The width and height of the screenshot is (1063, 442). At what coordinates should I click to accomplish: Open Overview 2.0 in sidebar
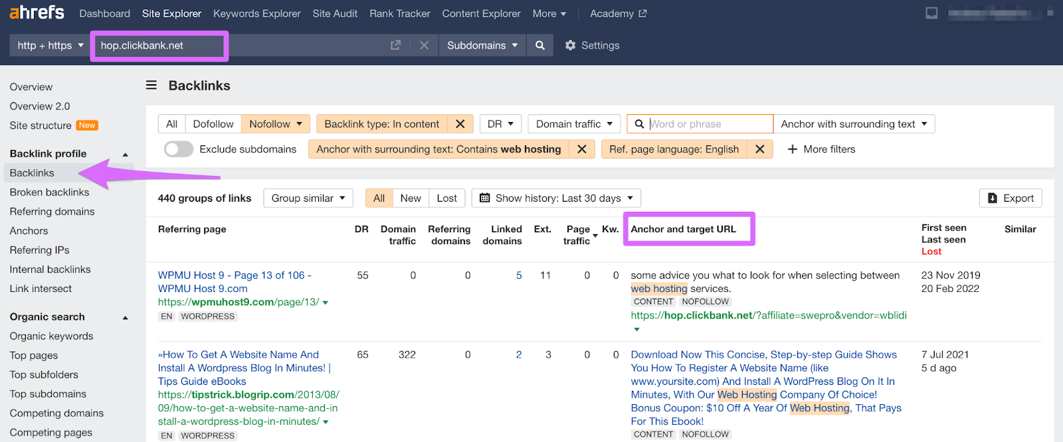(40, 106)
